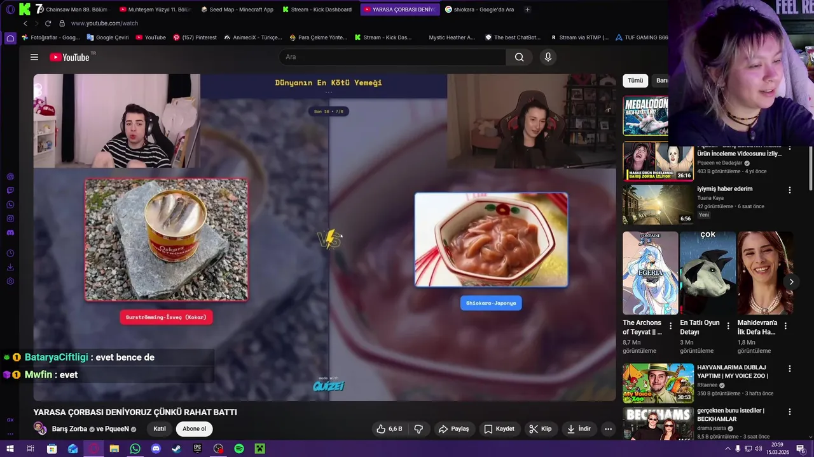Image resolution: width=814 pixels, height=457 pixels.
Task: Open Twitch from the Opera sidebar
Action: 10,190
